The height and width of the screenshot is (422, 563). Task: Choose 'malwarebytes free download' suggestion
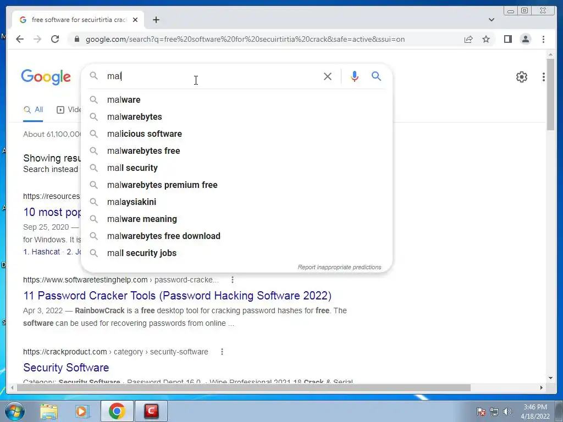(x=236, y=236)
